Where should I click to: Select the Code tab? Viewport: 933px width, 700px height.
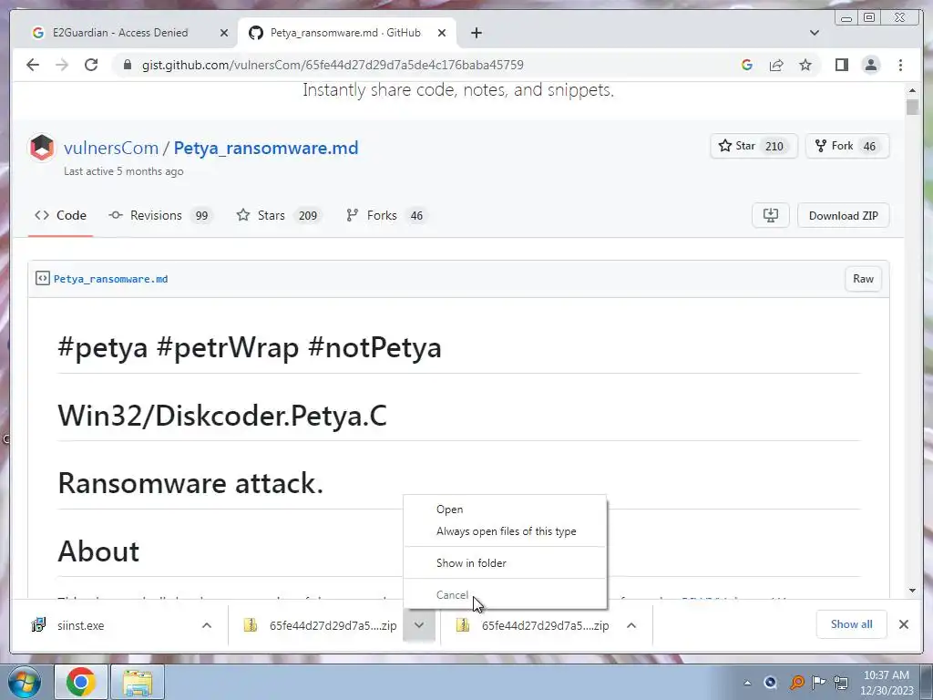61,215
